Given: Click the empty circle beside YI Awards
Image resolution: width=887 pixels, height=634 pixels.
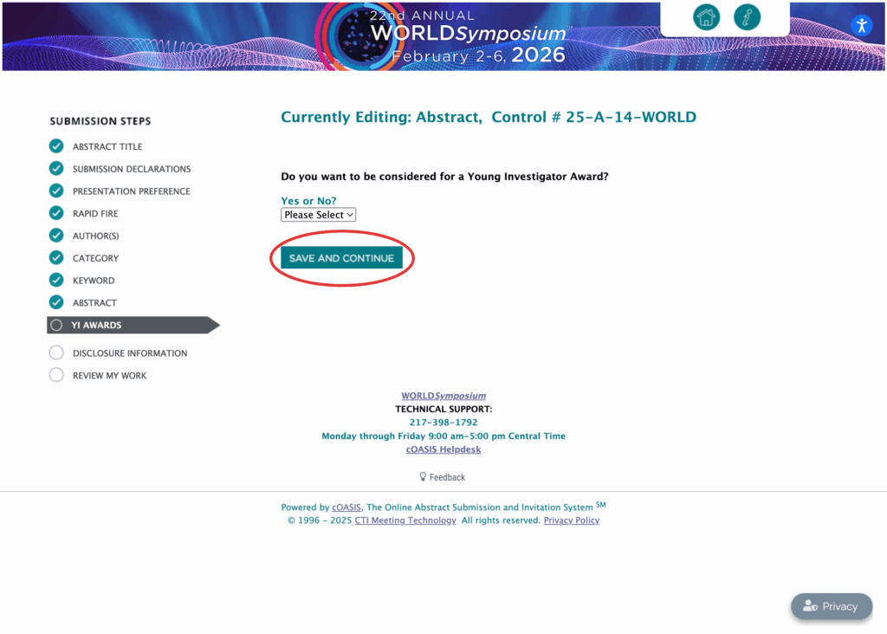Looking at the screenshot, I should pos(56,325).
